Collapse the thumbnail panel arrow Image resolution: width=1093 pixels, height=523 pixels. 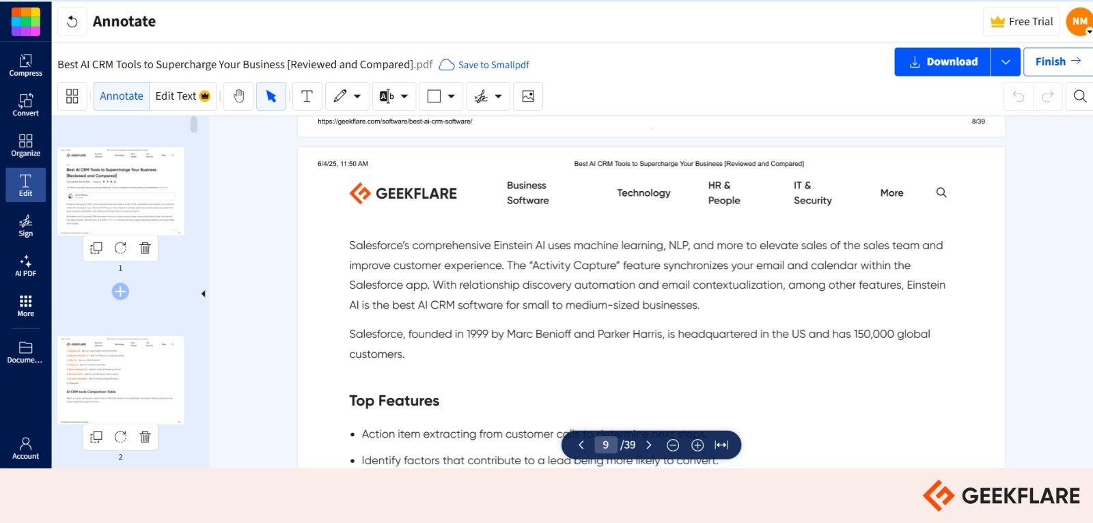point(203,294)
